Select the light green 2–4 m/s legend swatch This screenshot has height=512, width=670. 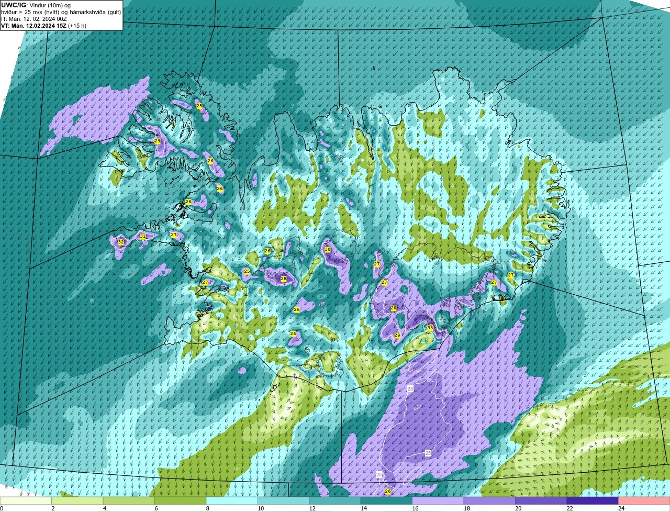pyautogui.click(x=78, y=501)
